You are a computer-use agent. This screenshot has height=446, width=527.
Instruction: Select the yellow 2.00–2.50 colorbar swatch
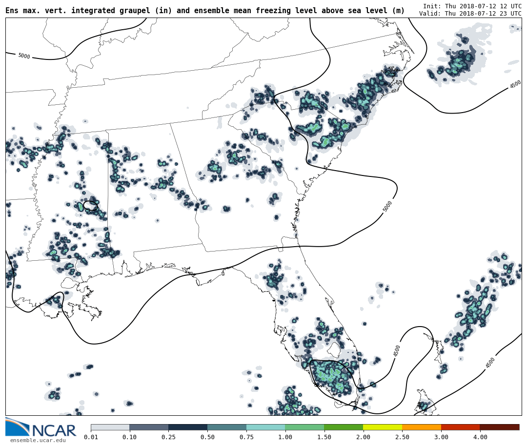click(383, 427)
